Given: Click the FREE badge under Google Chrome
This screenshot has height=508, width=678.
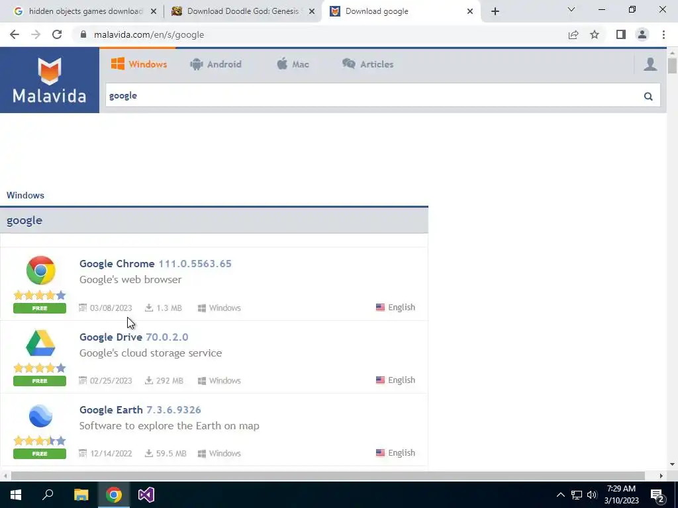Looking at the screenshot, I should 40,308.
